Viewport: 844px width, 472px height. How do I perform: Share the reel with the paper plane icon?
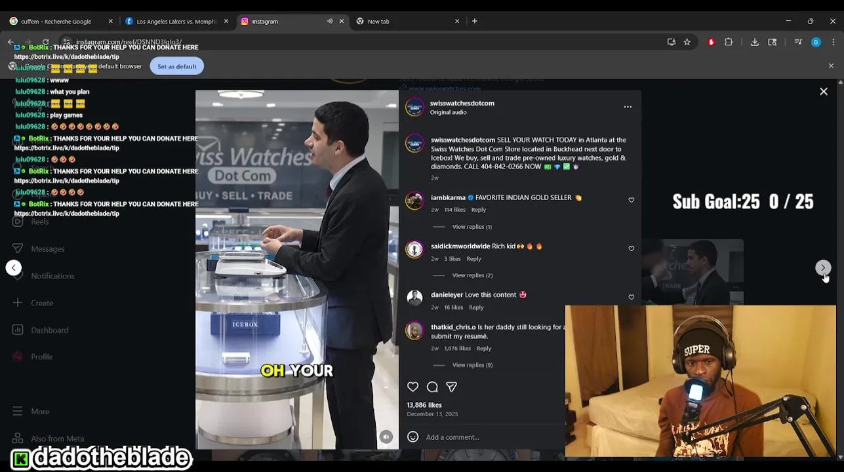[x=451, y=387]
